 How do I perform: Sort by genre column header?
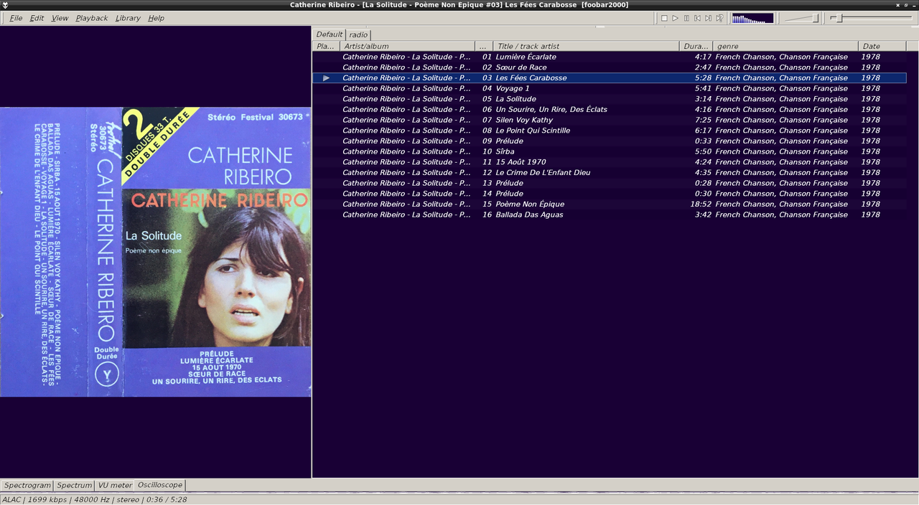pos(786,46)
